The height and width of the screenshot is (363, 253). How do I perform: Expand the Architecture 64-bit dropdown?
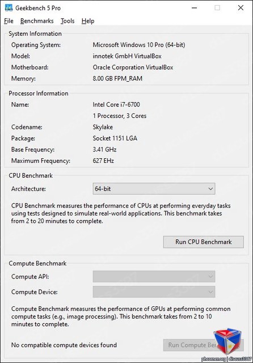tap(154, 189)
